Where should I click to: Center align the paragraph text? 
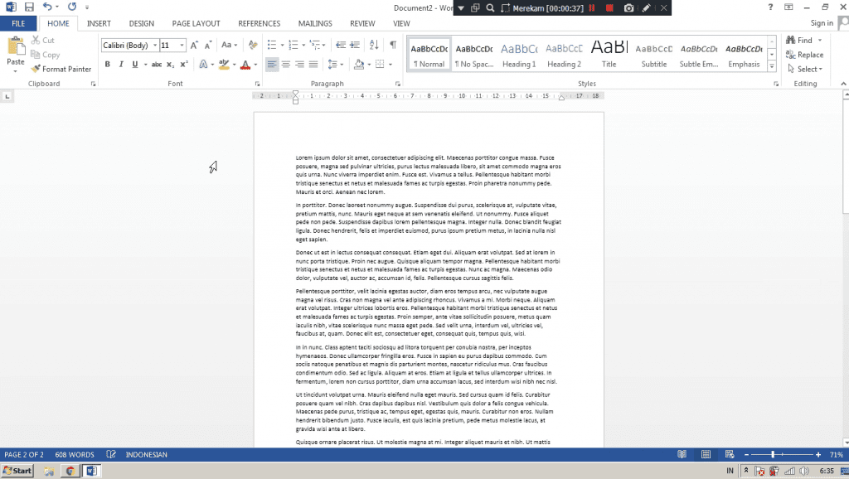pos(286,64)
